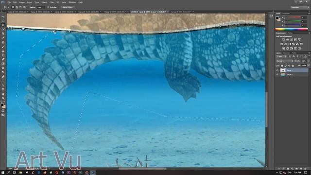Add a Curves adjustment

pyautogui.click(x=292, y=40)
